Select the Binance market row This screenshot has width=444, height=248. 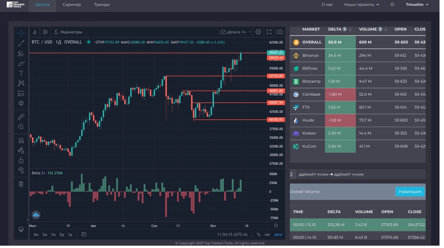point(358,55)
